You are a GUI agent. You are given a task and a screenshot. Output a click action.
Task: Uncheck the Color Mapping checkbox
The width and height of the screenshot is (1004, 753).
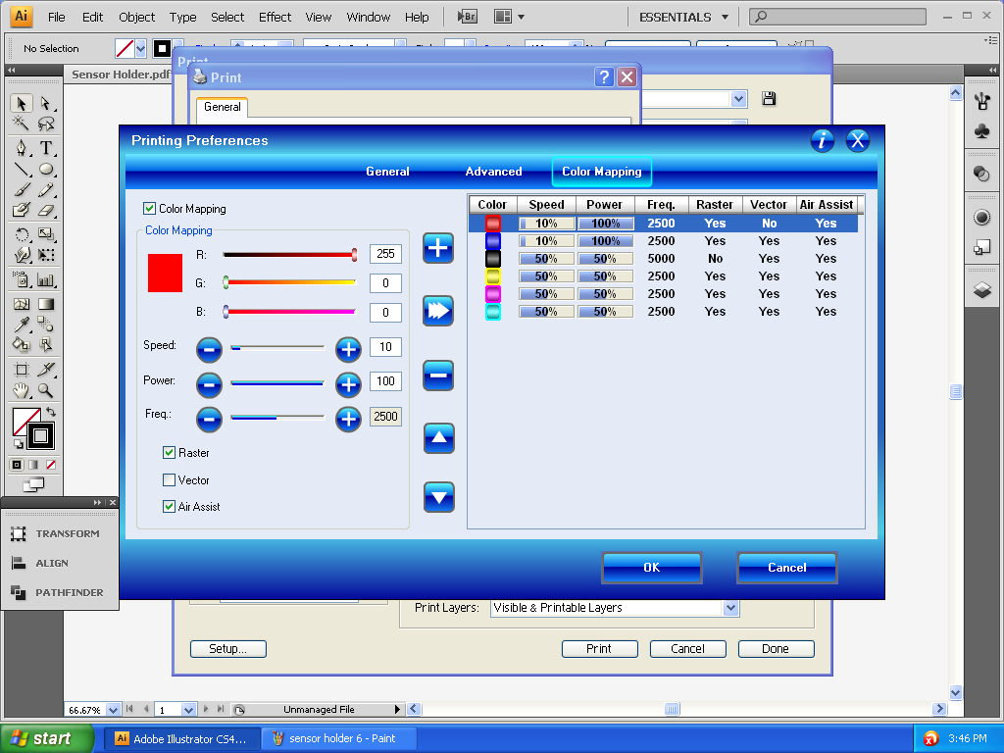coord(150,209)
